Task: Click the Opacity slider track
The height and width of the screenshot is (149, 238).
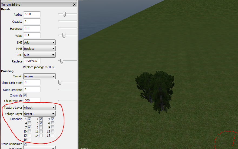Action: pyautogui.click(x=68, y=21)
